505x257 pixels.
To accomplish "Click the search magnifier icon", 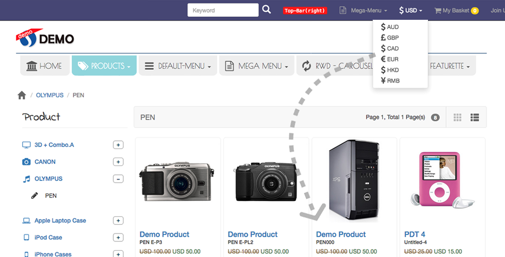I will [267, 9].
